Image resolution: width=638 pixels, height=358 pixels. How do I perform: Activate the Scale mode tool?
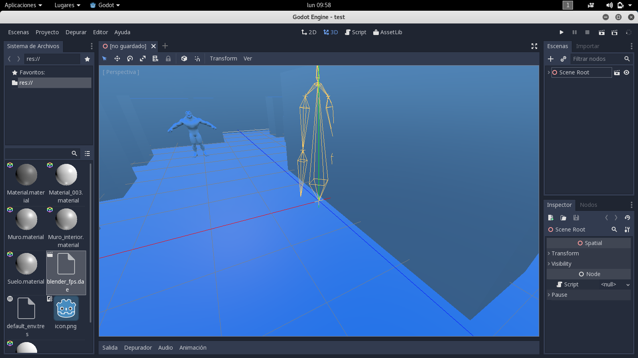(143, 58)
